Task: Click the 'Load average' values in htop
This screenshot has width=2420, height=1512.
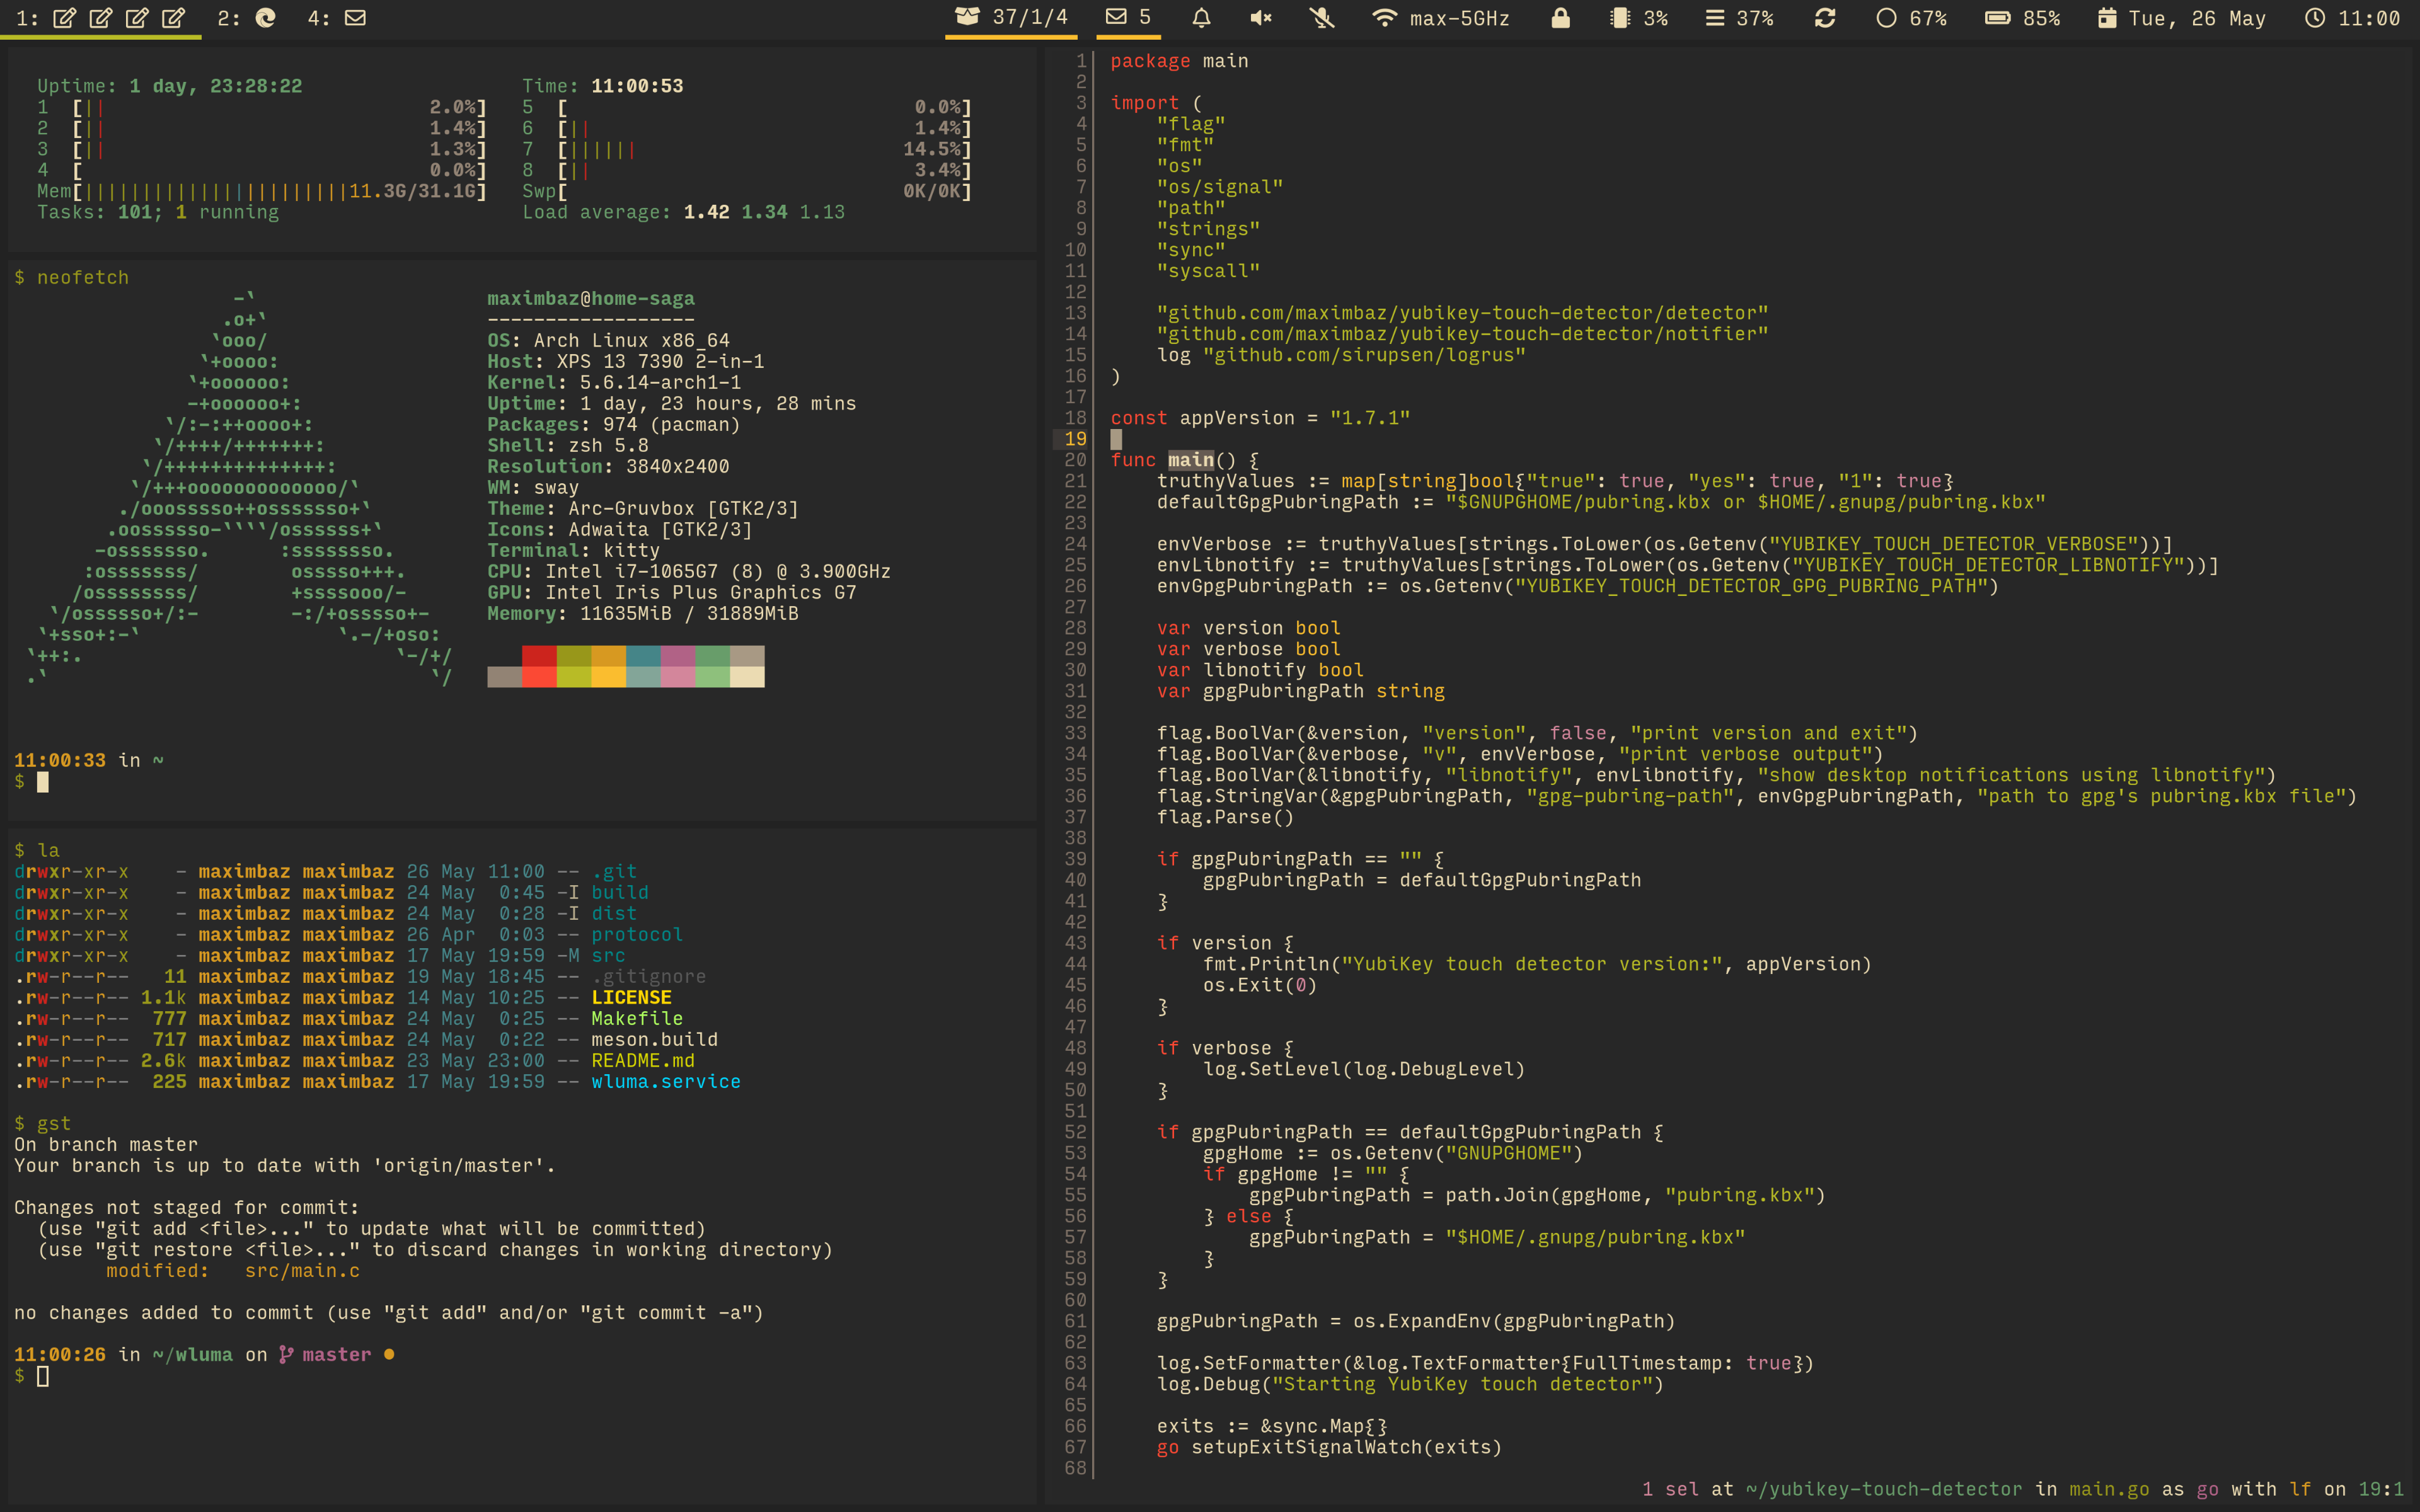Action: (x=764, y=212)
